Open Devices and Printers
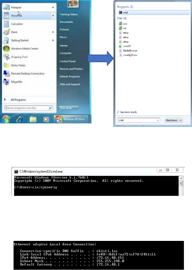The width and height of the screenshot is (192, 270). 71,69
